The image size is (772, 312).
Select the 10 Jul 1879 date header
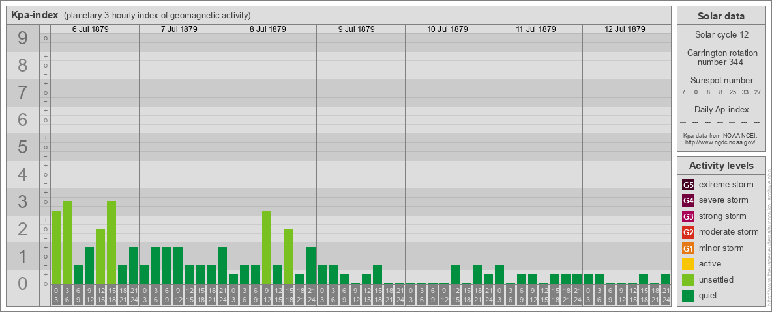[x=447, y=29]
